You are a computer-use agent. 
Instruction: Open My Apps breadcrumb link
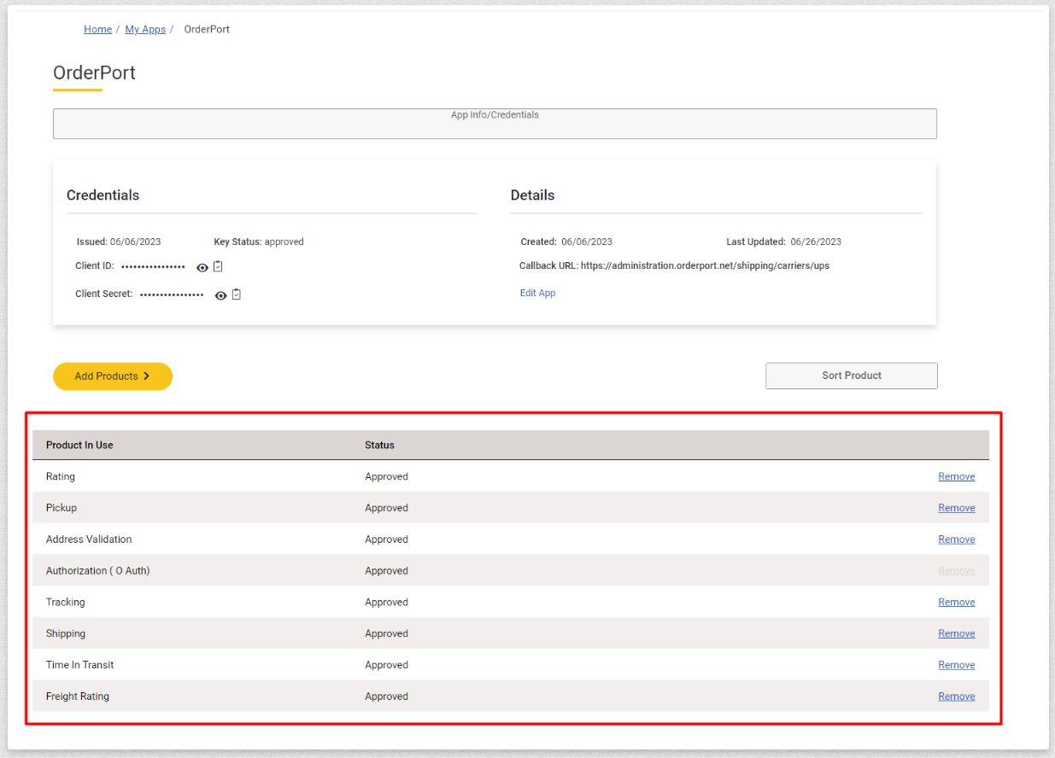coord(145,29)
